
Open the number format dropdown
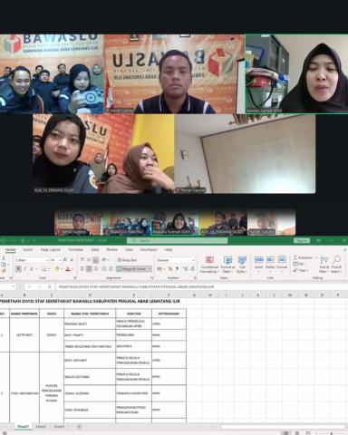[x=193, y=260]
